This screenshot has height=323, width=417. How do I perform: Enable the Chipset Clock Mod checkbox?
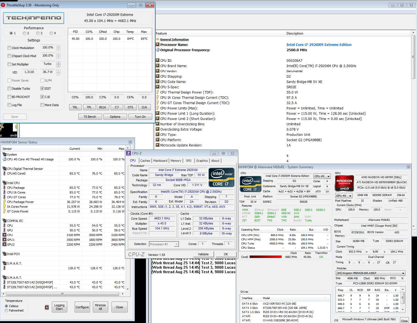pos(9,56)
